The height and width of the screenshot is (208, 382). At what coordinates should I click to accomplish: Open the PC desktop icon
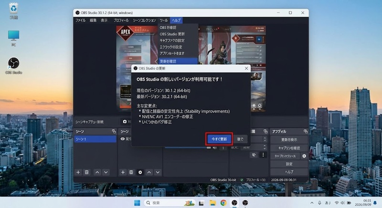pyautogui.click(x=14, y=38)
